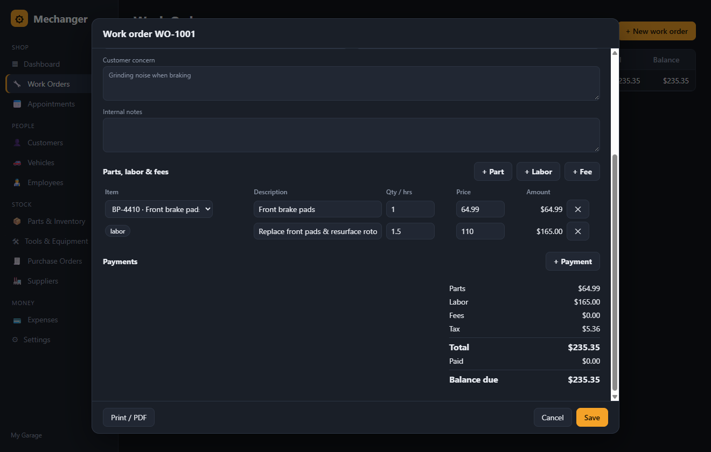
Task: Click the Parts & Inventory box icon
Action: tap(17, 221)
